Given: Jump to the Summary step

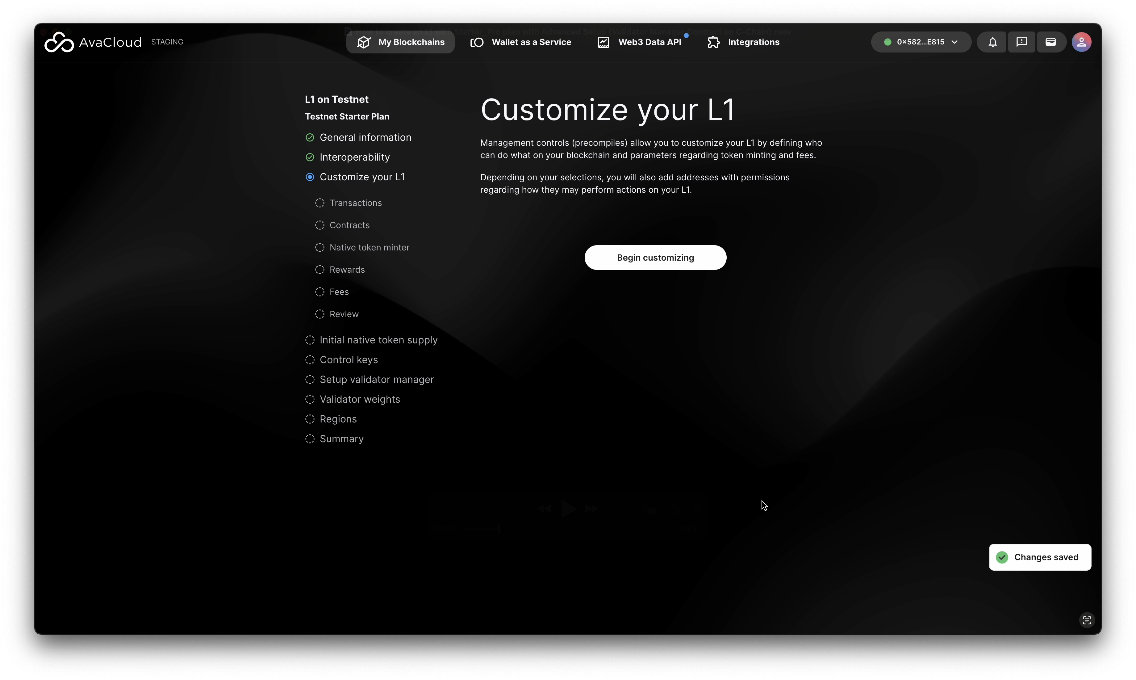Looking at the screenshot, I should tap(341, 439).
